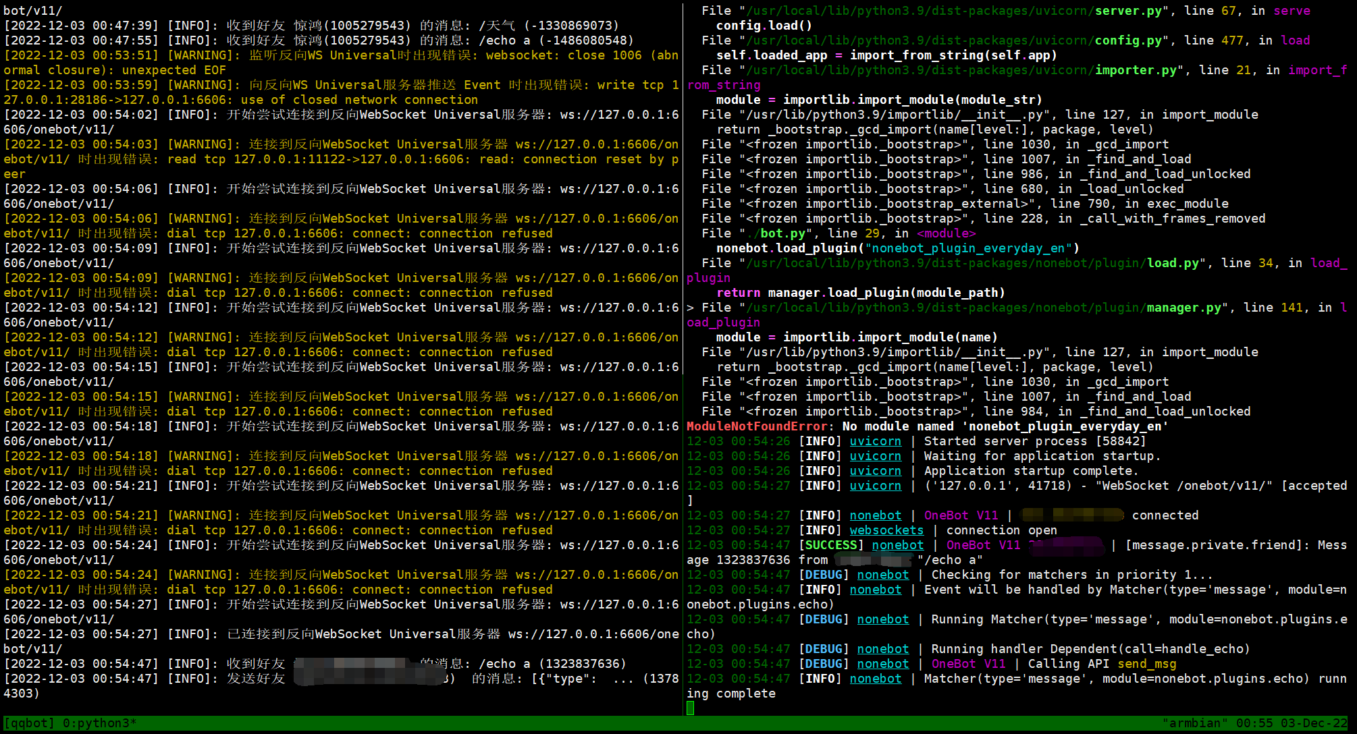This screenshot has height=734, width=1357.
Task: Click the /天气 (-1330869073) message text
Action: point(549,26)
